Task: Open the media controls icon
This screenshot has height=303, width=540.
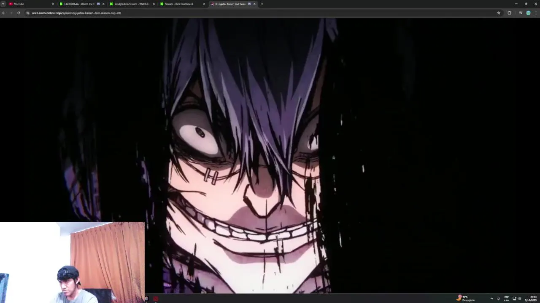Action: click(x=521, y=13)
